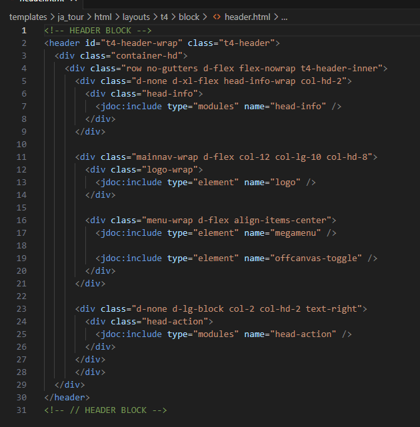The image size is (420, 427).
Task: Click the "head-info" class on line 6
Action: coord(170,94)
